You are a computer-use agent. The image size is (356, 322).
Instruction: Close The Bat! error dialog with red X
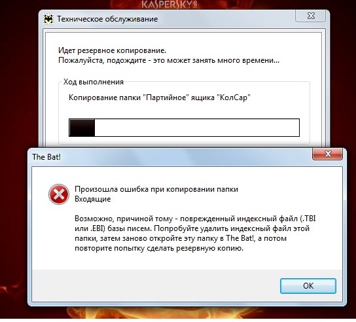[x=327, y=154]
